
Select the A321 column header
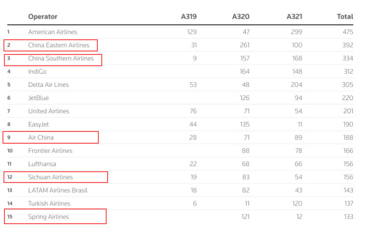click(294, 17)
